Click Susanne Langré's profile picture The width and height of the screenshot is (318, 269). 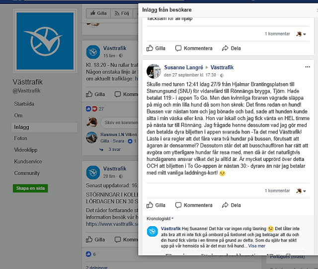click(154, 71)
